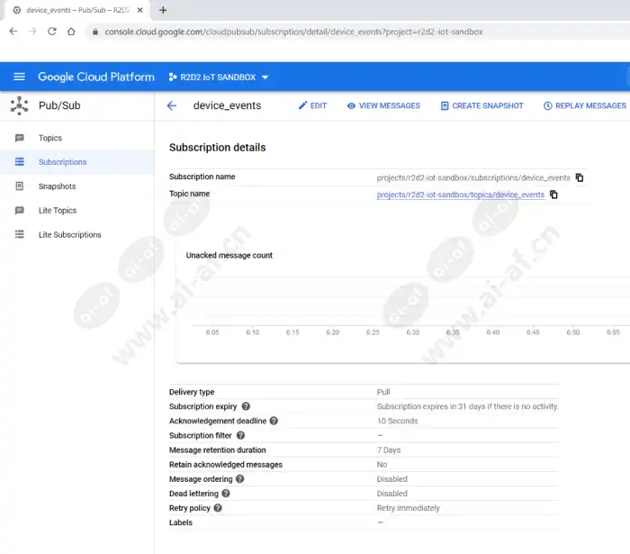The width and height of the screenshot is (630, 554).
Task: Click CREATE SNAPSHOT
Action: [481, 105]
